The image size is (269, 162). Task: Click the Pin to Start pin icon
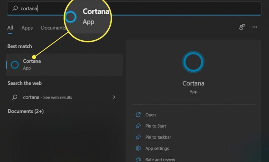(138, 126)
